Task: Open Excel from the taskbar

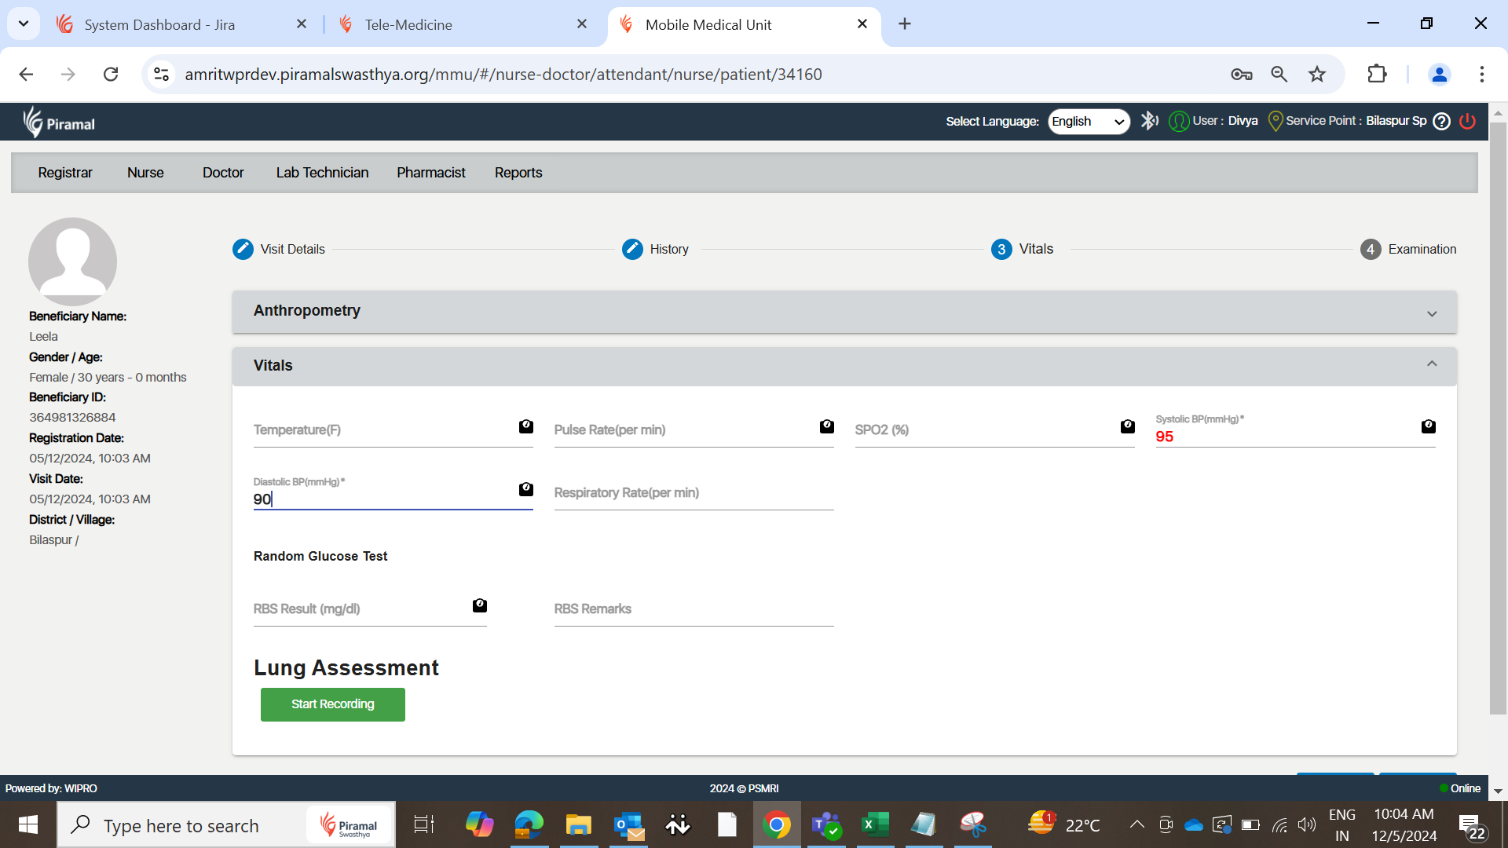Action: pyautogui.click(x=875, y=824)
